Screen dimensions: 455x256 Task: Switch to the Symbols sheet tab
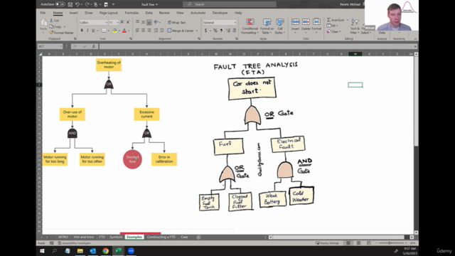[x=116, y=237]
